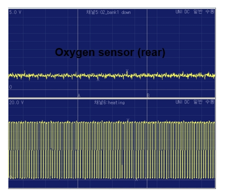
Task: Select channel 6 heating title
Action: 109,102
